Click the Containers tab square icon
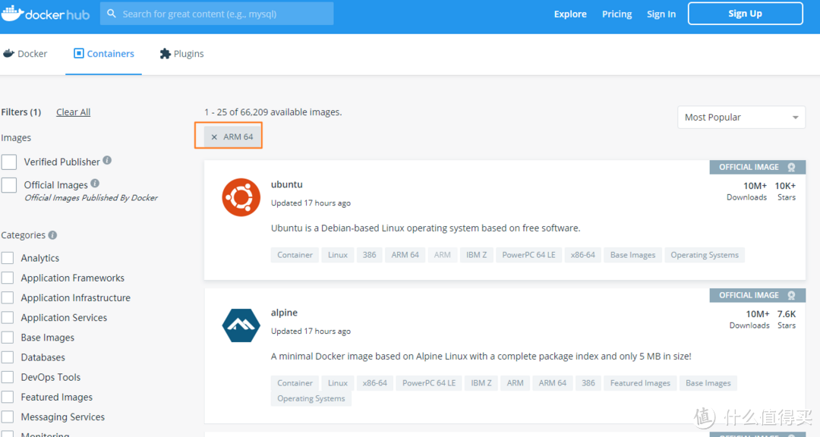 pos(78,53)
